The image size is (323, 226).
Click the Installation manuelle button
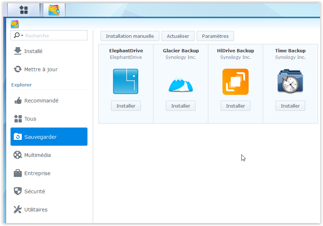click(x=130, y=36)
